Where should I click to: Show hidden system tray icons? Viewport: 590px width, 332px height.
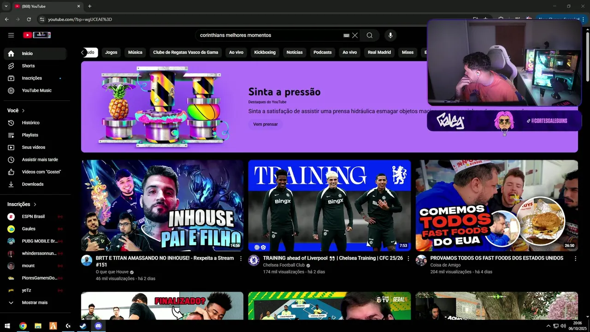[548, 326]
